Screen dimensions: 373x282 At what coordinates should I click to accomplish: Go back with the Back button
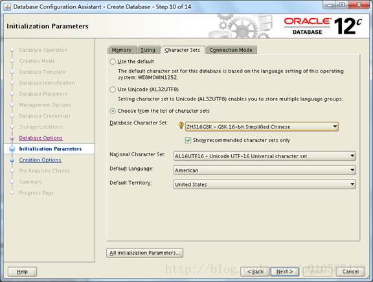click(x=255, y=272)
